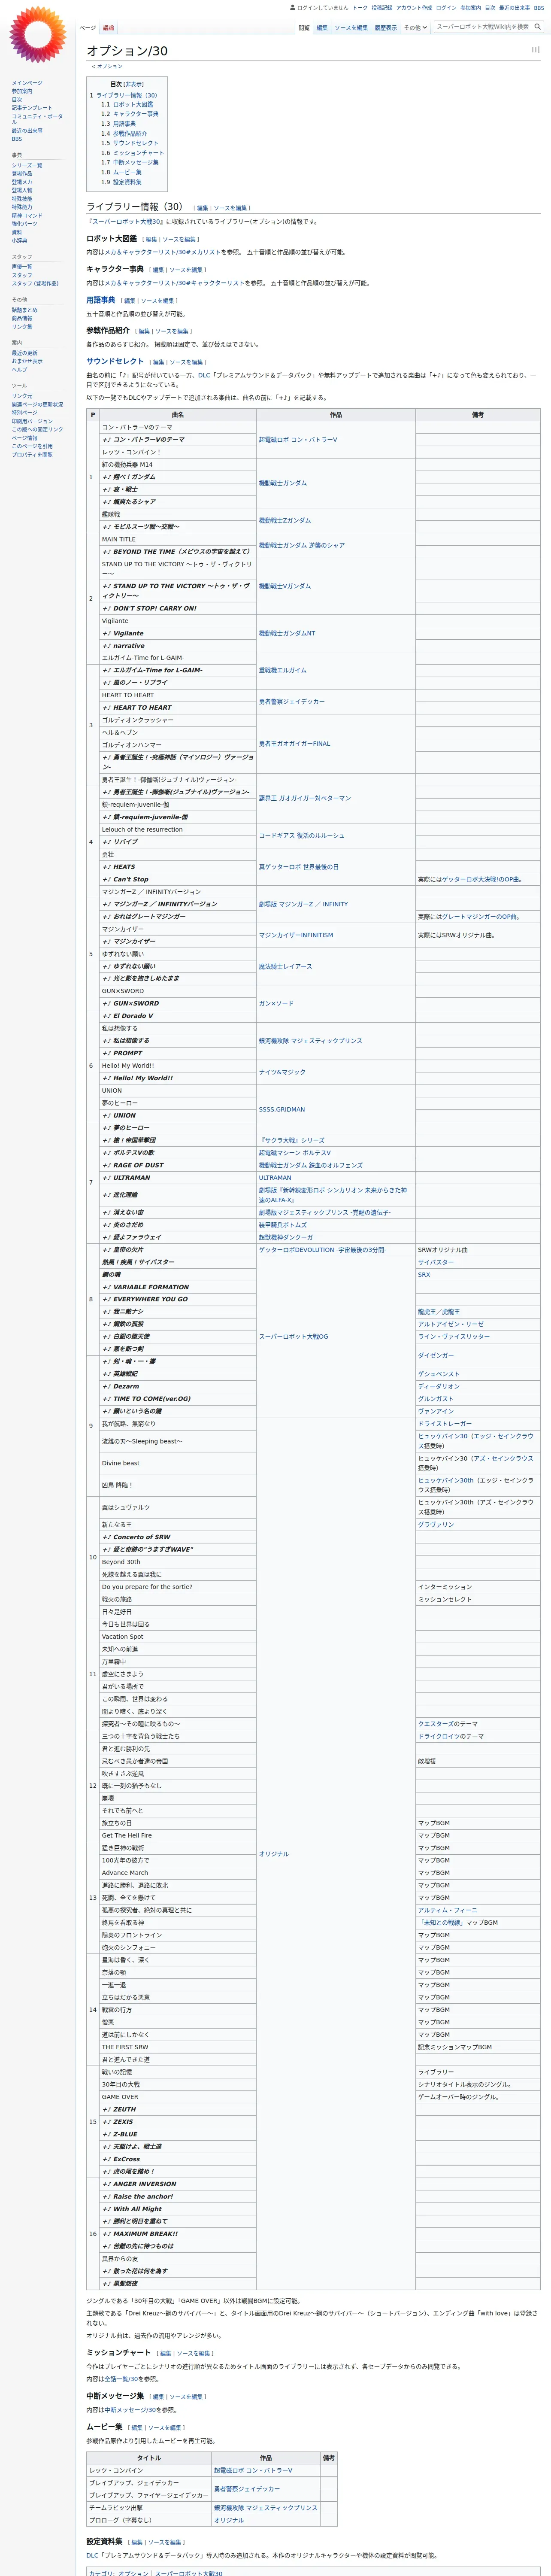Open the 登場メカ sidebar link
This screenshot has height=2576, width=551.
click(x=22, y=182)
